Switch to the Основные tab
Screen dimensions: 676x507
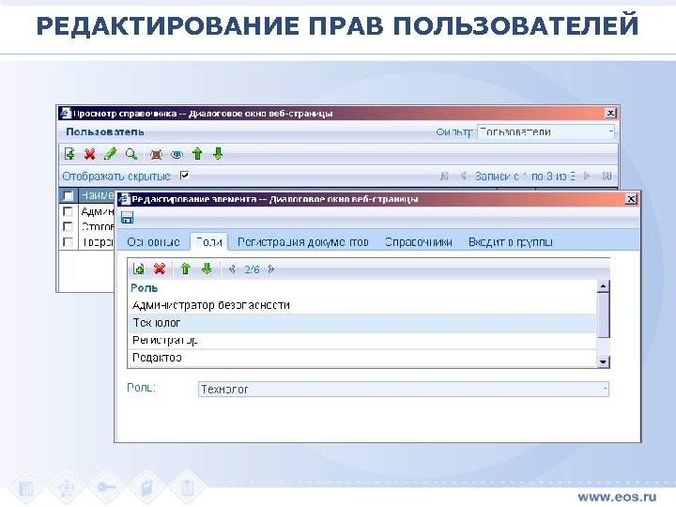click(153, 242)
